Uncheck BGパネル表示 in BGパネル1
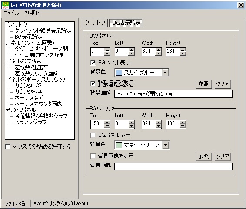Image resolution: width=246 pixels, height=209 pixels. [93, 63]
